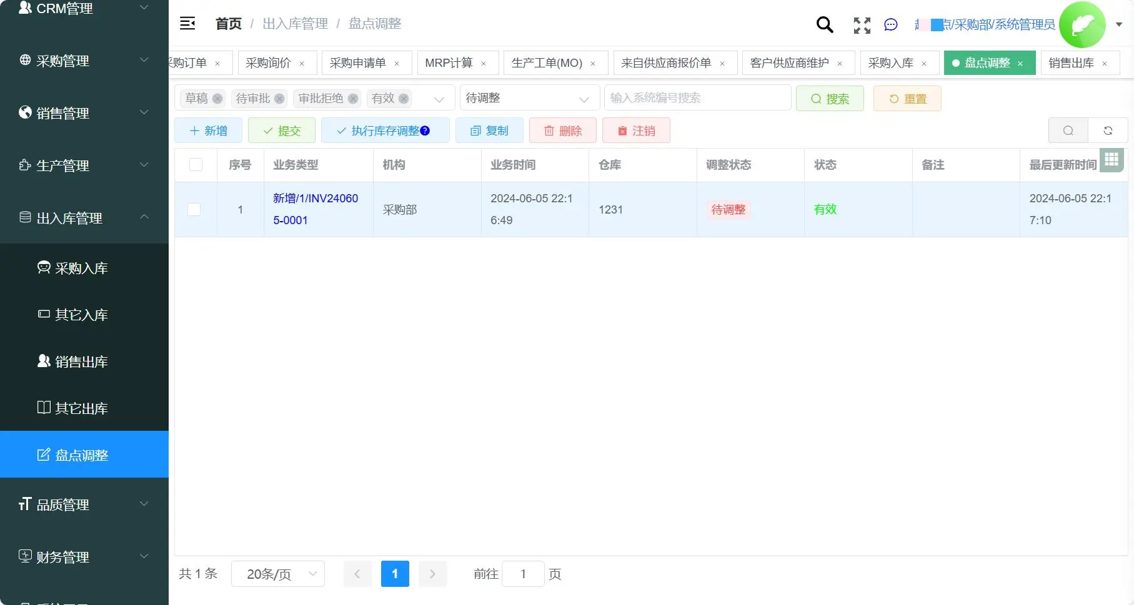Click the 新增 button
This screenshot has width=1134, height=605.
click(x=208, y=130)
